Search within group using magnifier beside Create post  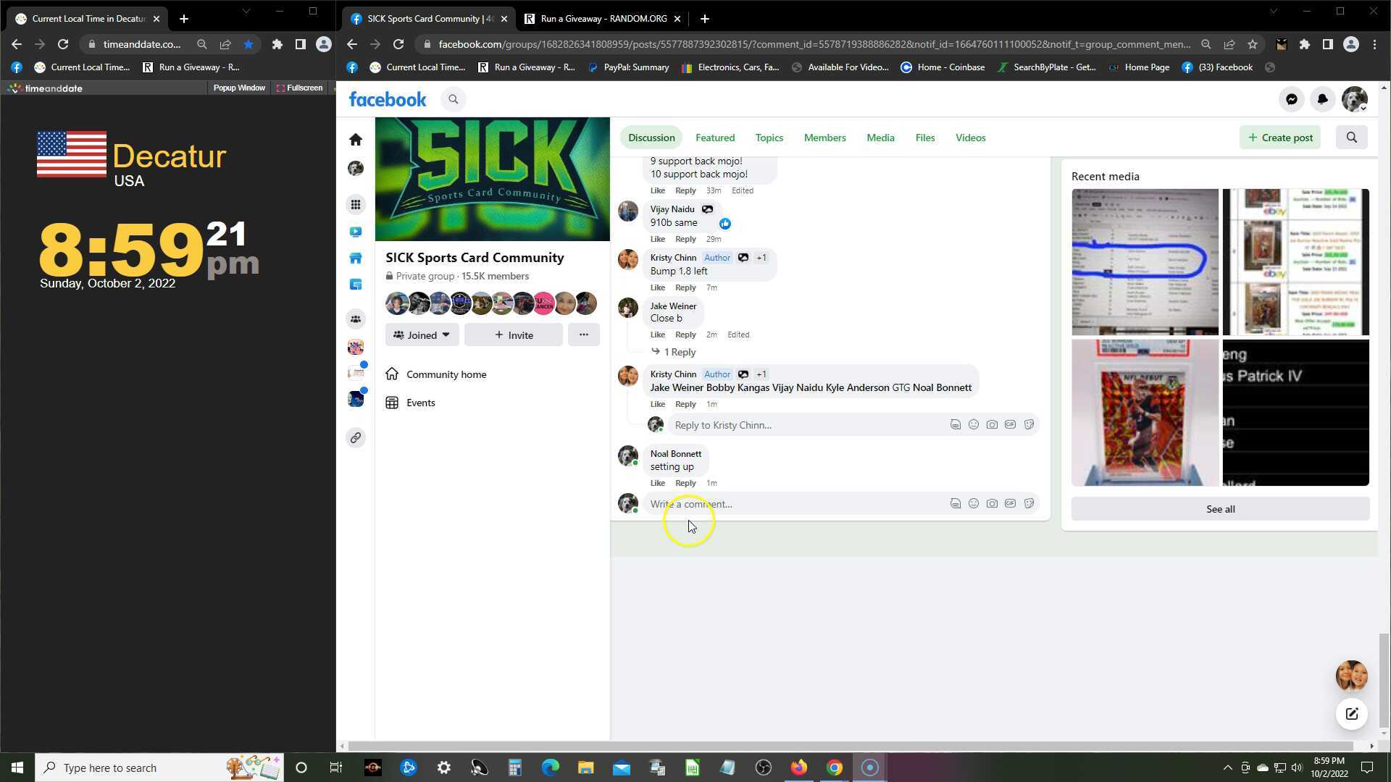point(1351,138)
